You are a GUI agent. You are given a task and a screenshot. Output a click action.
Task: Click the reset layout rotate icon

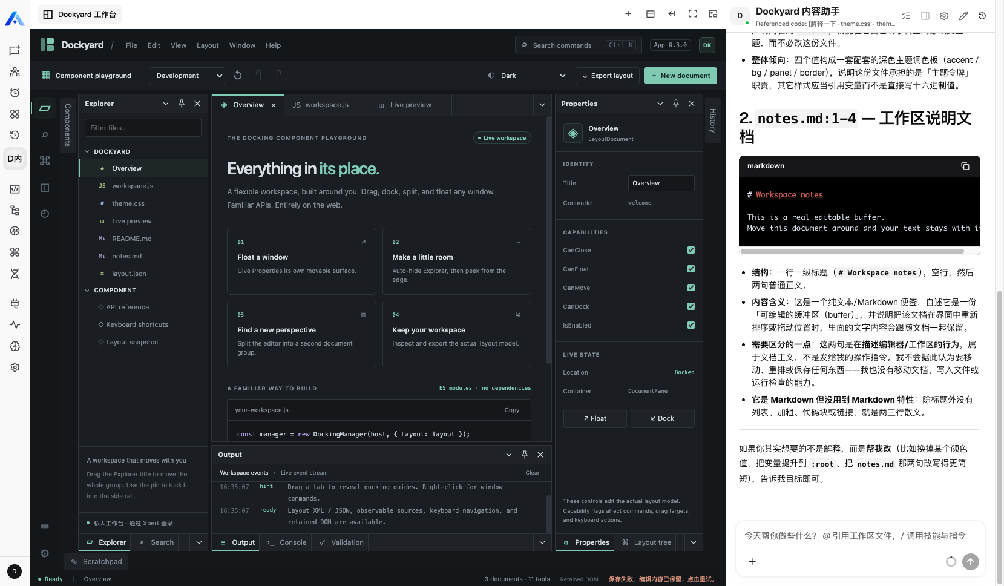tap(238, 75)
